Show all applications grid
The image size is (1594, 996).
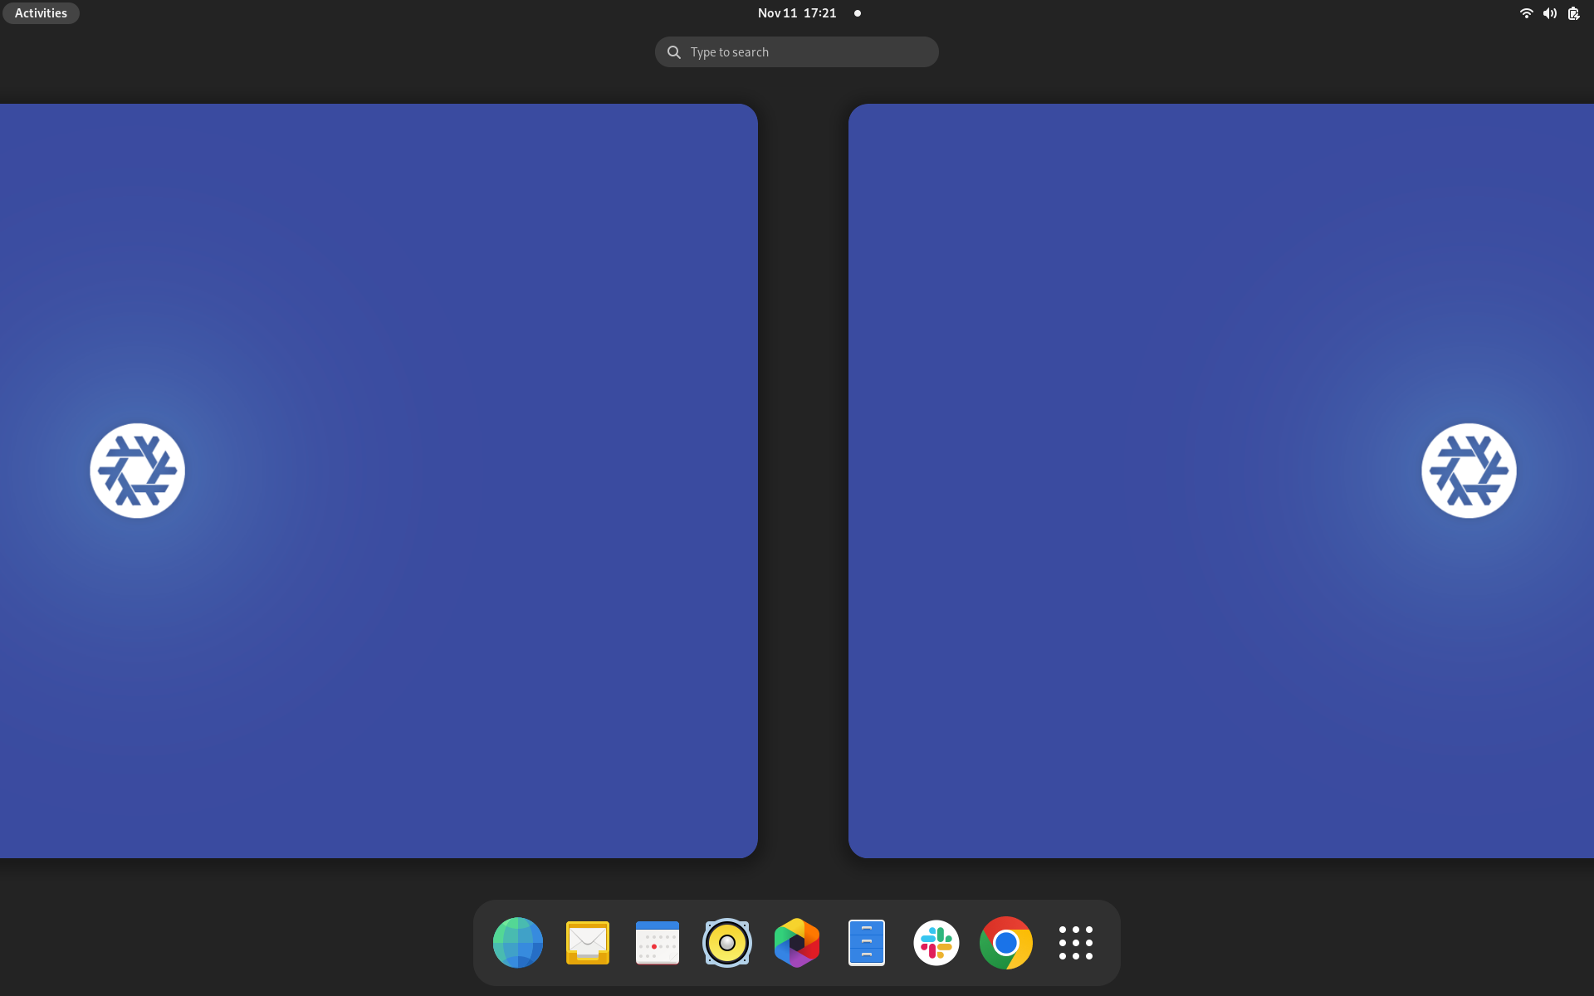[1075, 942]
